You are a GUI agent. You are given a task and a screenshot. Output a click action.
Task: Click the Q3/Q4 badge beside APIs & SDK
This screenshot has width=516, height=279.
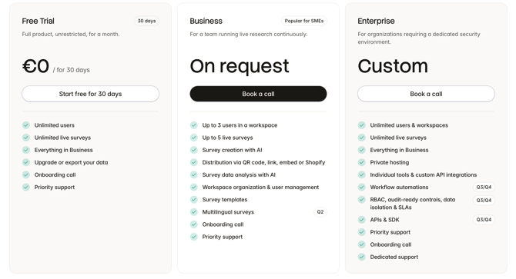pyautogui.click(x=484, y=220)
